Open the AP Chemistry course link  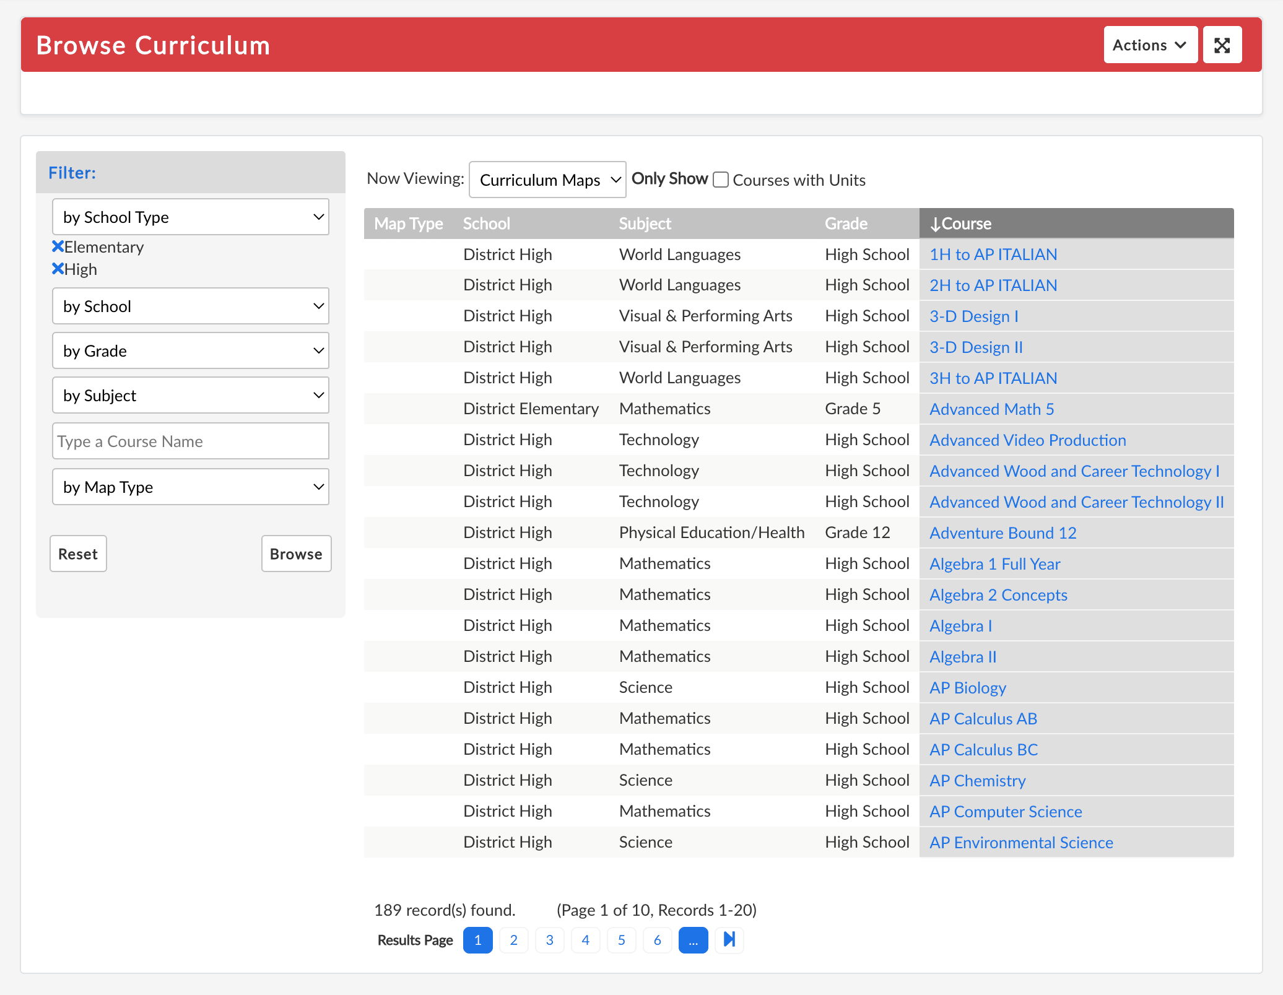[978, 781]
